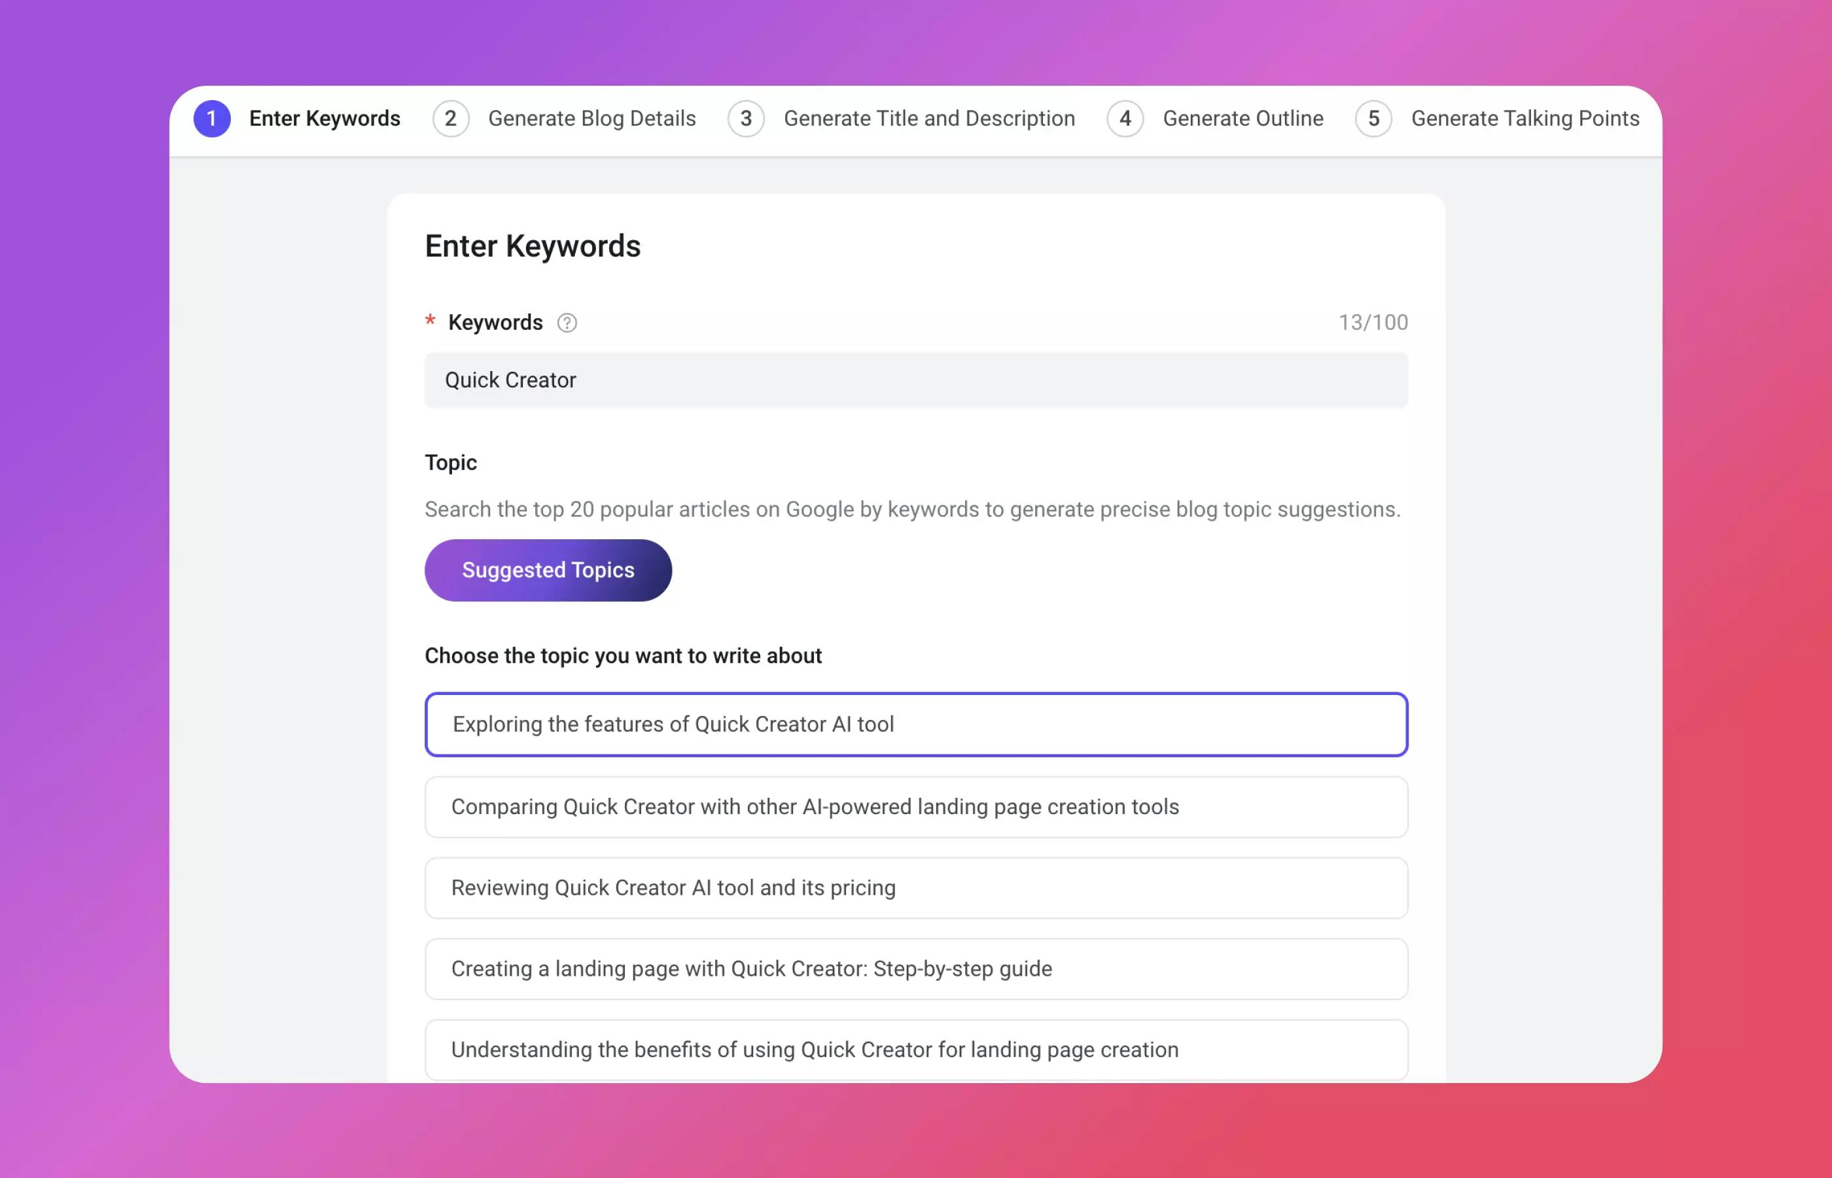Navigate to the Generate Outline step

coord(1242,118)
